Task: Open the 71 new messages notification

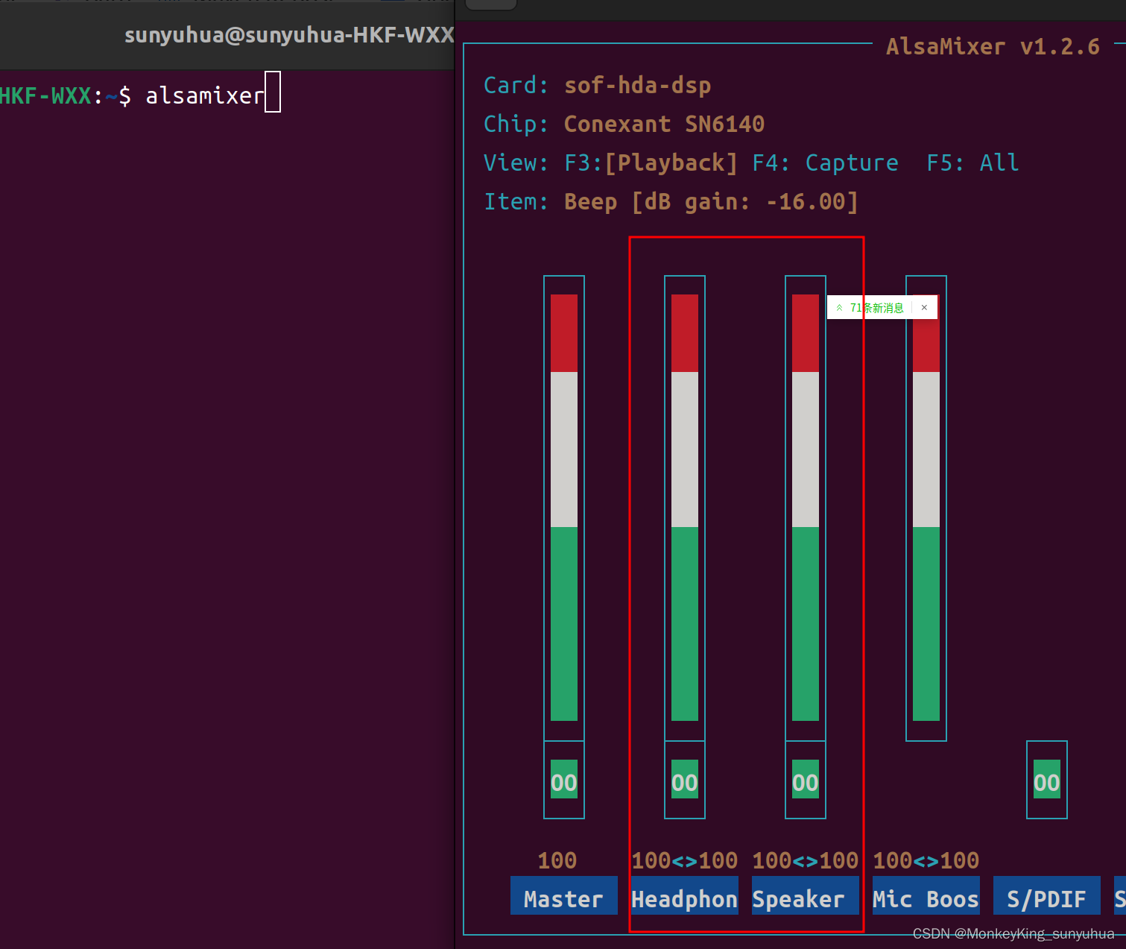Action: point(870,307)
